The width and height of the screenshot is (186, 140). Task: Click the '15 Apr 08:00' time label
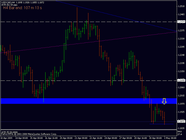36,138
